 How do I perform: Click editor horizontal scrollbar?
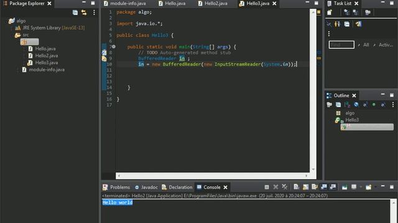(x=213, y=175)
